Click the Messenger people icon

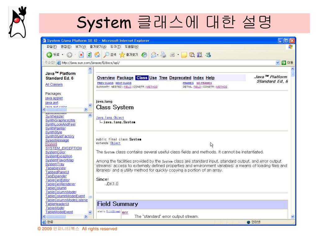(208, 55)
